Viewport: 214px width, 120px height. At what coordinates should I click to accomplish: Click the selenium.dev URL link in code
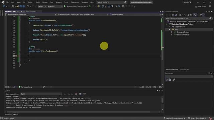pyautogui.click(x=75, y=30)
